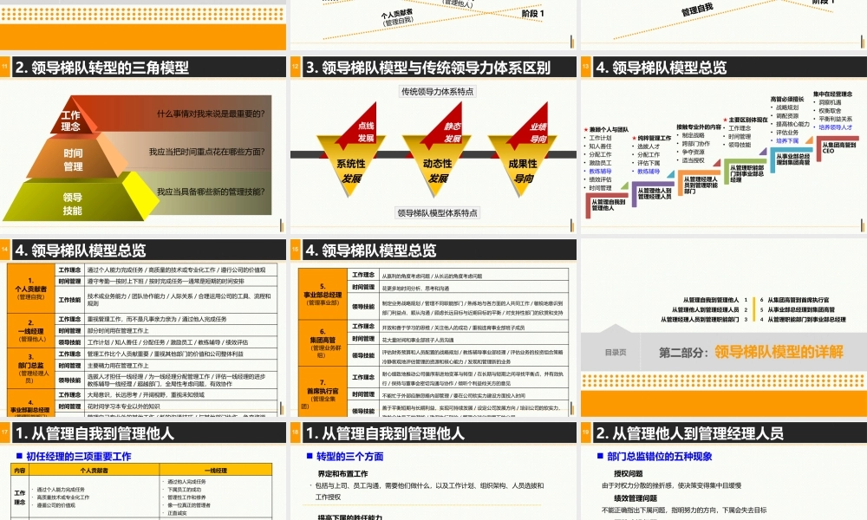Click the 事业部总经理 row header numbered 5

323,295
